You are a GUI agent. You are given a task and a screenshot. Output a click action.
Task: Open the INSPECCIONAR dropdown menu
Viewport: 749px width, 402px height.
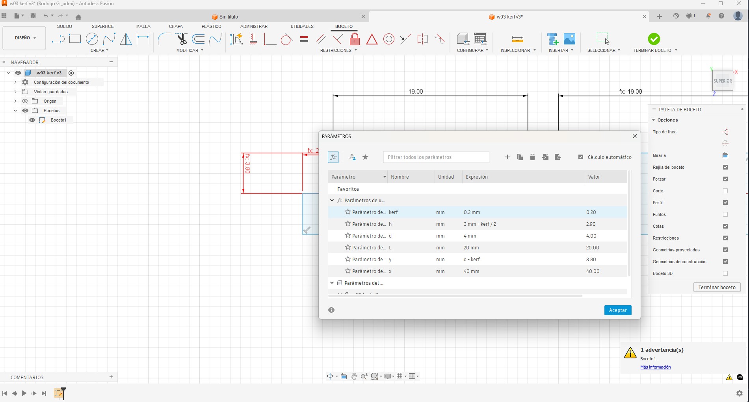(x=518, y=50)
